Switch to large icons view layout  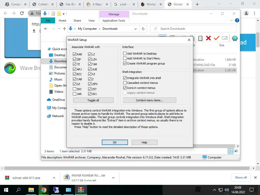point(236,151)
